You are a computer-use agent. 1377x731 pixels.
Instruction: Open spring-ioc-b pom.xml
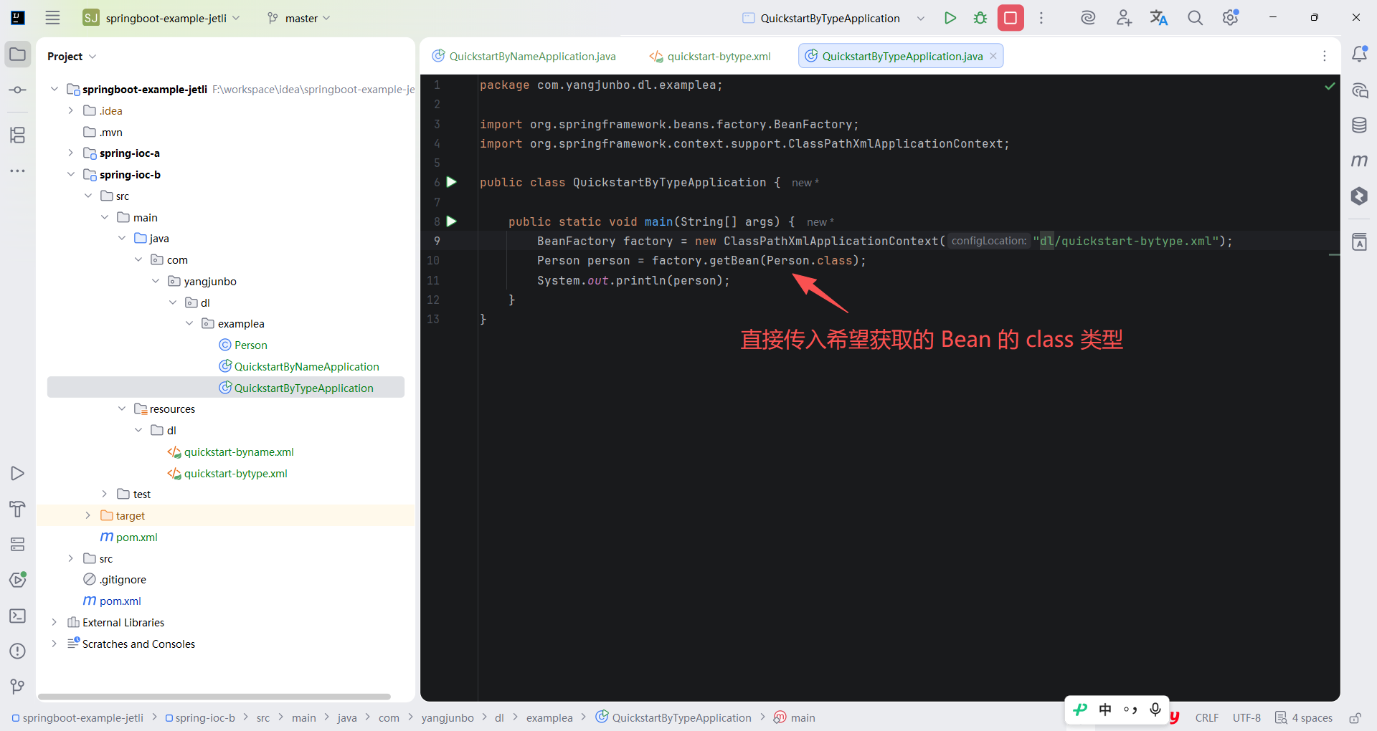point(136,537)
